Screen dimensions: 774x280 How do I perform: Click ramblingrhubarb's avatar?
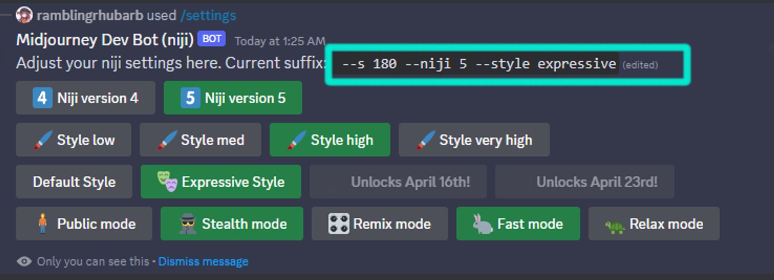pos(24,15)
